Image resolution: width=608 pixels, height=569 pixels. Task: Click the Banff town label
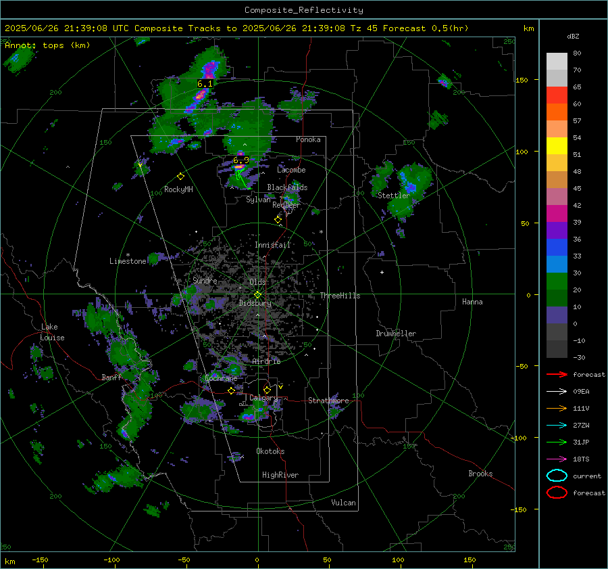coord(111,377)
